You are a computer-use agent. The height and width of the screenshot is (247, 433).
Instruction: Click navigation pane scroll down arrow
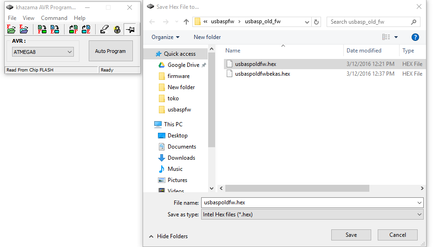click(x=211, y=188)
